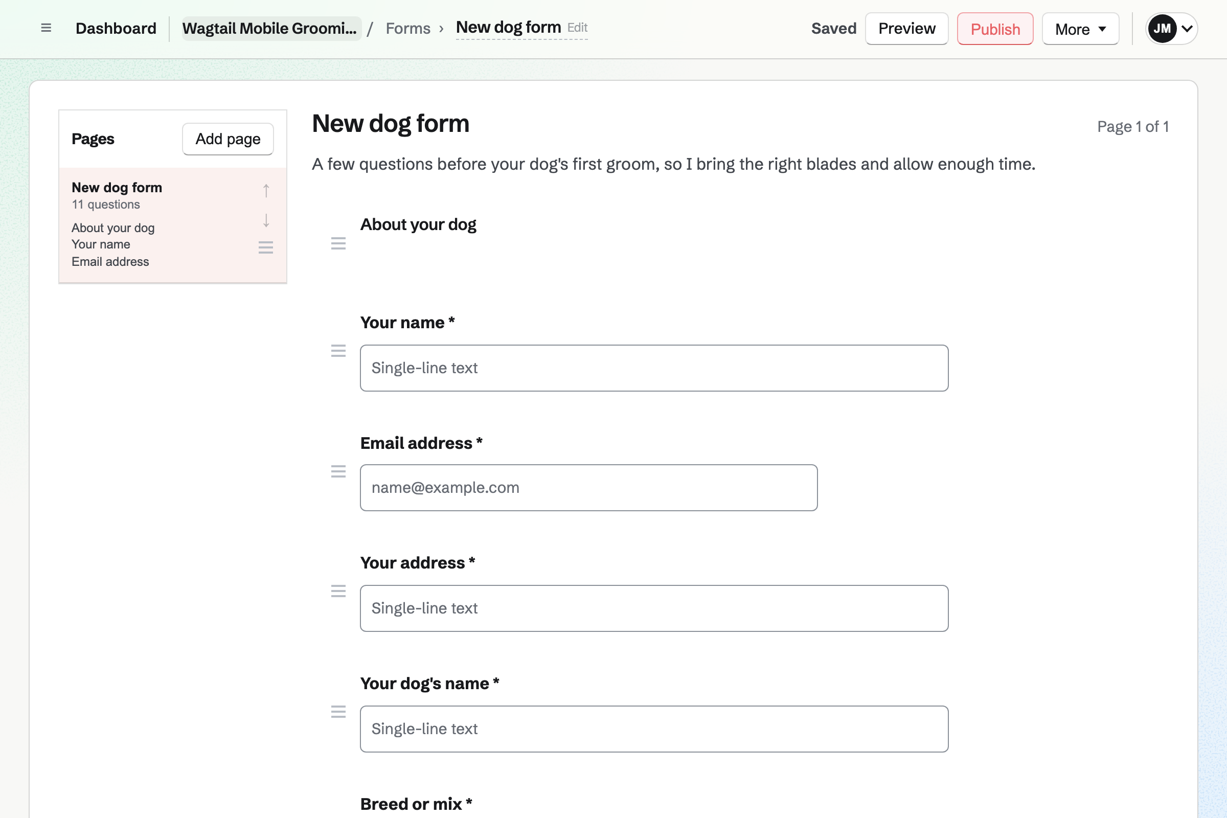Click the Your dog's name text field
This screenshot has height=818, width=1227.
point(654,729)
